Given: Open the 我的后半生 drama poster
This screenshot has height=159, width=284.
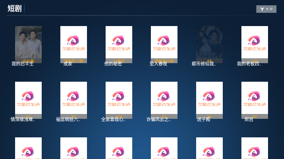Looking at the screenshot, I should tap(28, 45).
